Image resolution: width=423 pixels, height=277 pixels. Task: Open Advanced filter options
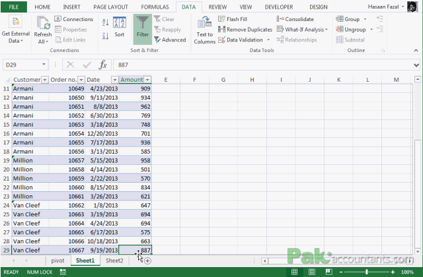[170, 40]
